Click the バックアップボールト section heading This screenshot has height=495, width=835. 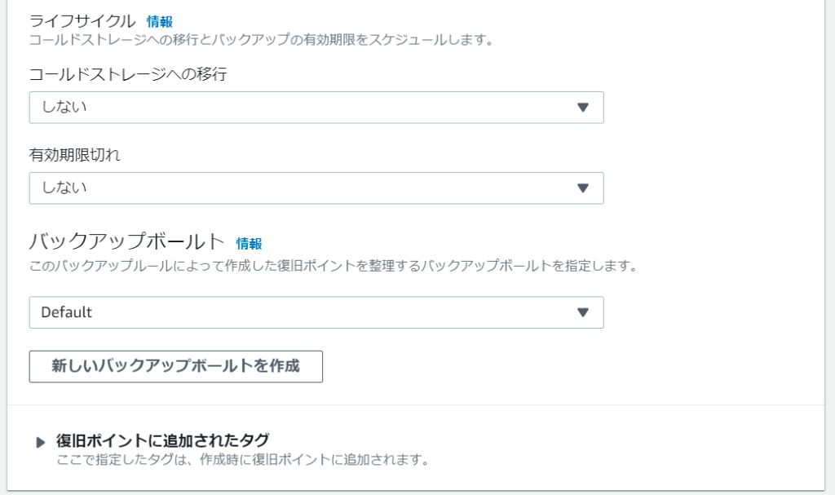[126, 241]
